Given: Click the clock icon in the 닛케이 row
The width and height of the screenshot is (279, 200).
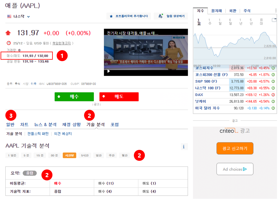Looking at the screenshot, I should pyautogui.click(x=273, y=101).
